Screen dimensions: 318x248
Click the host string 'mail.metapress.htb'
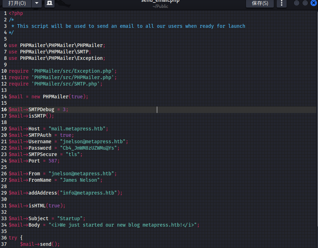tap(77, 129)
